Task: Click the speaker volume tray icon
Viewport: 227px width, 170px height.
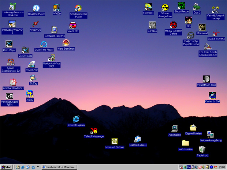Action: (204, 167)
